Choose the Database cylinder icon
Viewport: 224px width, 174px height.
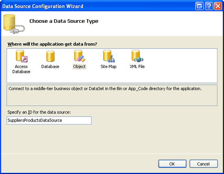click(x=50, y=56)
